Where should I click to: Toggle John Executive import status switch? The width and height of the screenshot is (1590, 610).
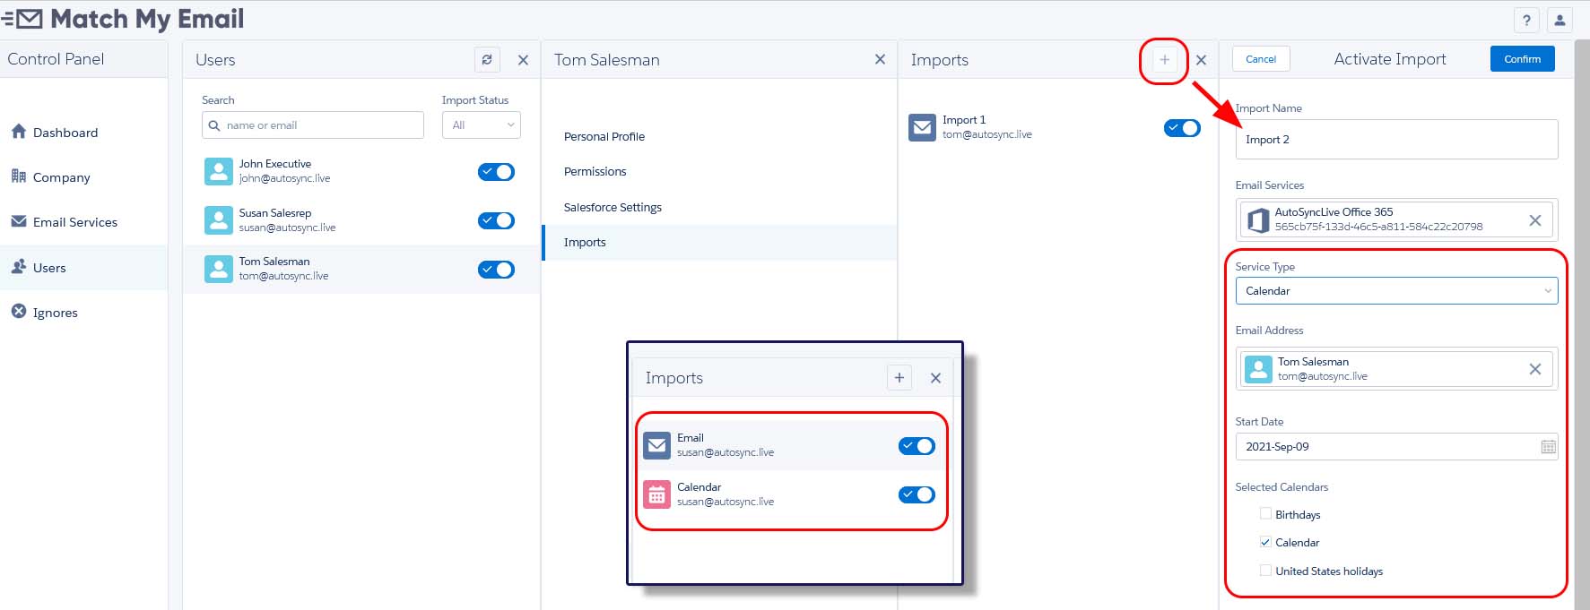point(496,172)
